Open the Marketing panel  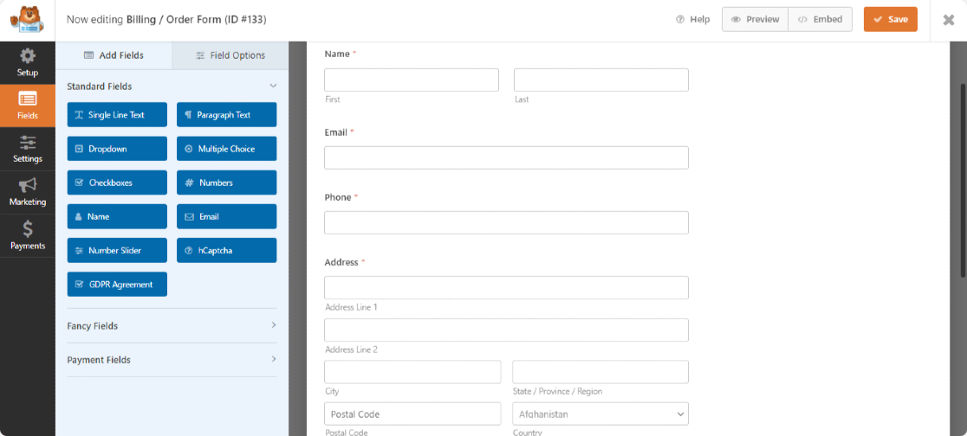27,192
